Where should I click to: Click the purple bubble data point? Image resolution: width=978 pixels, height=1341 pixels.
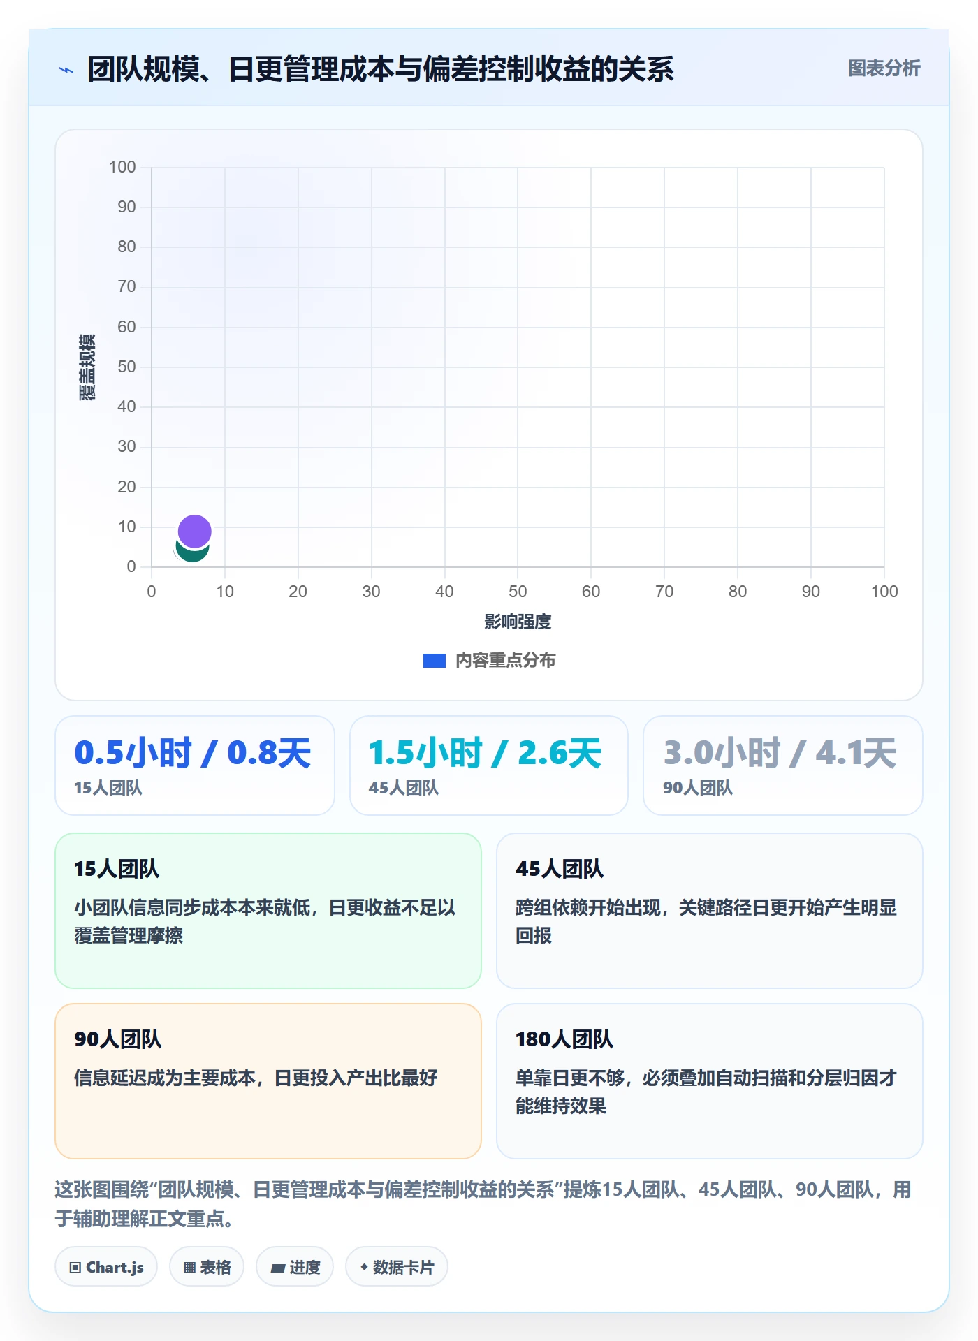point(194,532)
